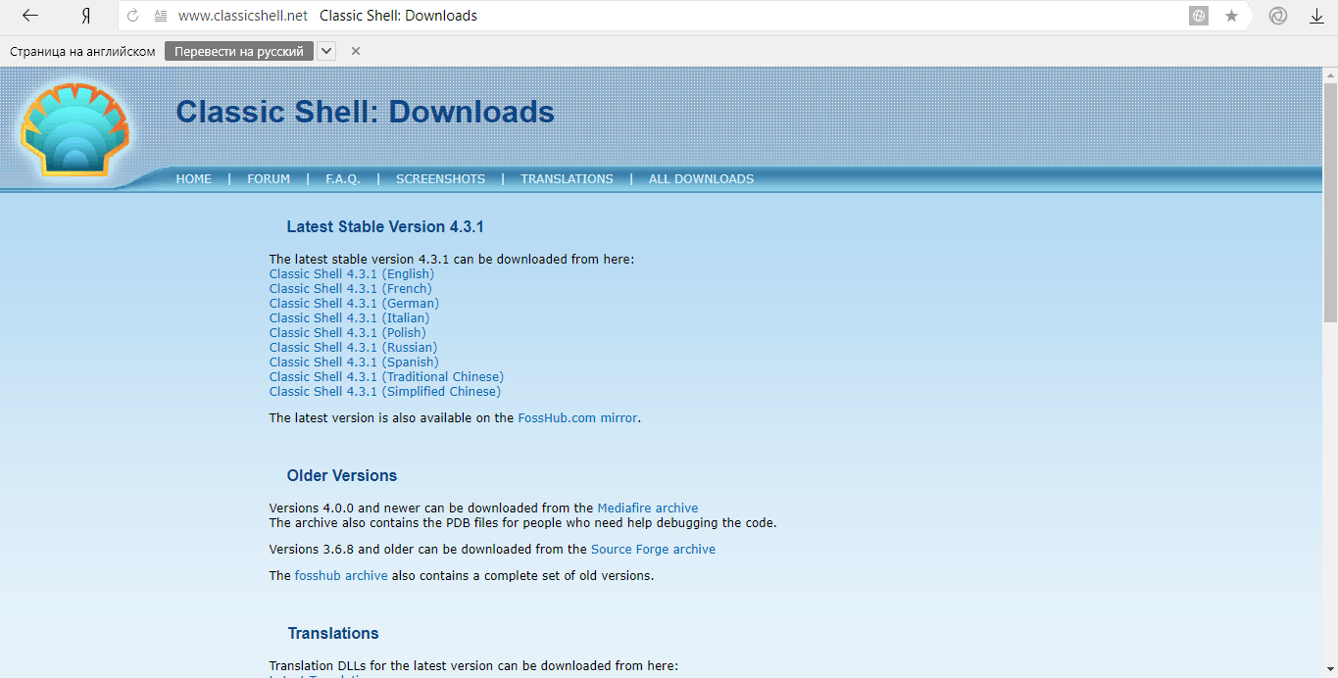Download Classic Shell 4.3.1 (Spanish)
The width and height of the screenshot is (1338, 678).
click(354, 363)
